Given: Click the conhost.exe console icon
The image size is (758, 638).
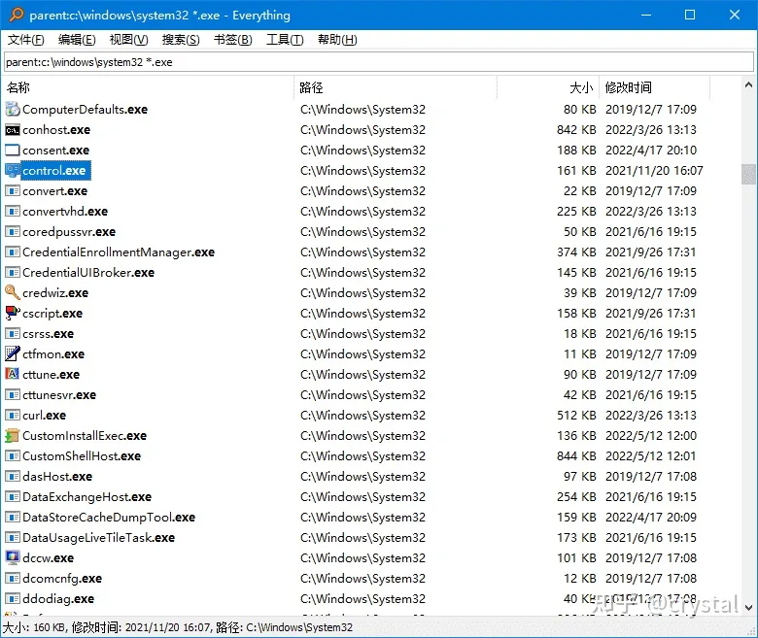Looking at the screenshot, I should (13, 130).
